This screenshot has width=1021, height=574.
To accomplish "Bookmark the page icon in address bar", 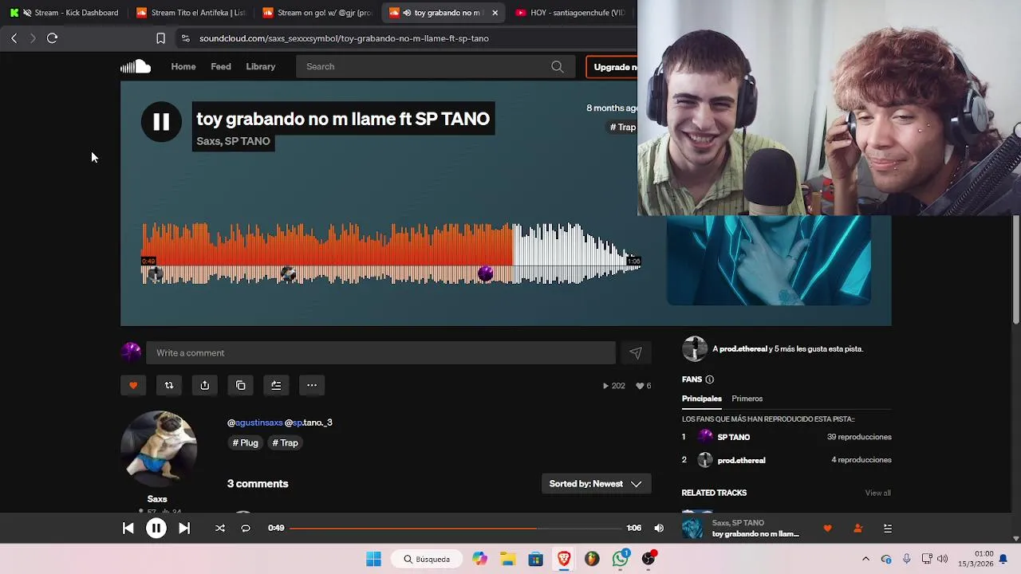I will pyautogui.click(x=160, y=37).
